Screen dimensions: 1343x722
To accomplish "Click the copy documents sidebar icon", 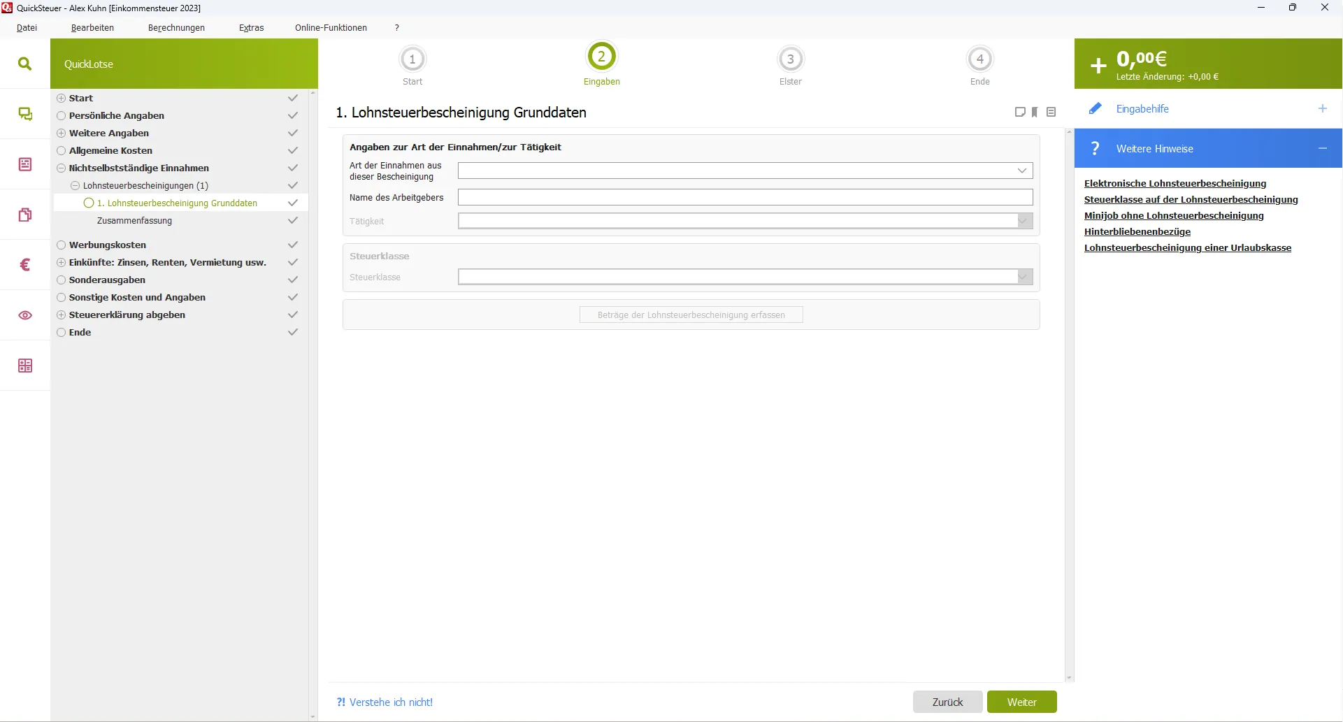I will click(x=25, y=215).
